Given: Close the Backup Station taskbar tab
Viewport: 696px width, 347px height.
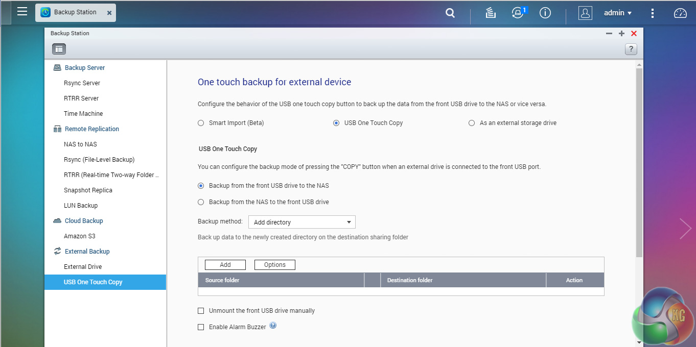Looking at the screenshot, I should (109, 13).
